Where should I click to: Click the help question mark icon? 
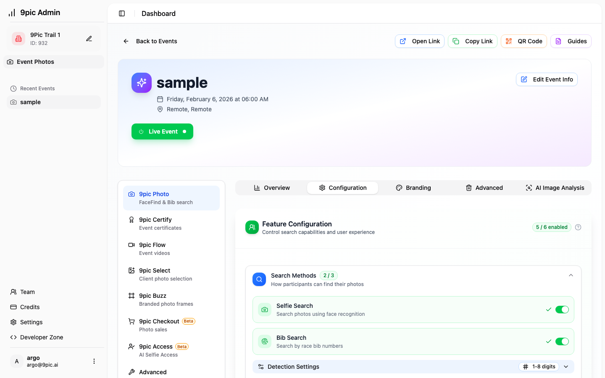tap(578, 227)
